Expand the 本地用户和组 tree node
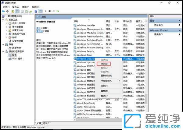The height and width of the screenshot is (130, 183). pos(6,34)
